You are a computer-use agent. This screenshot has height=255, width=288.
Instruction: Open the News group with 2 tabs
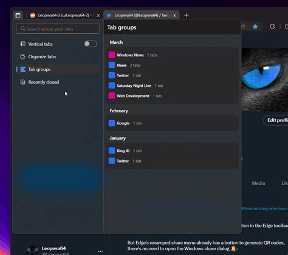click(x=172, y=65)
